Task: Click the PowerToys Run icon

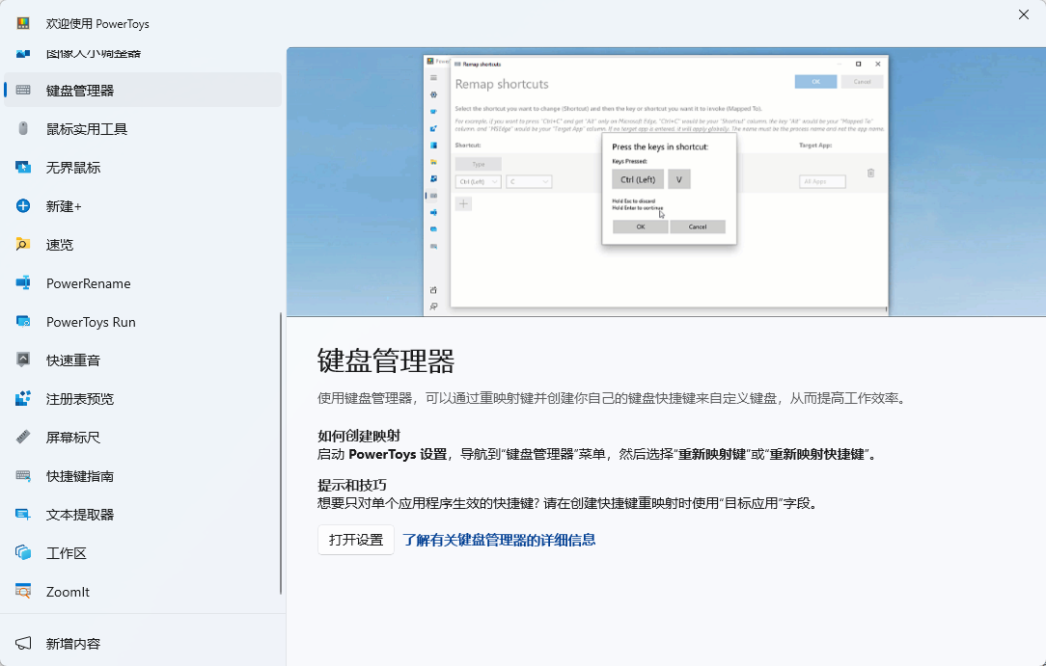Action: pyautogui.click(x=23, y=322)
